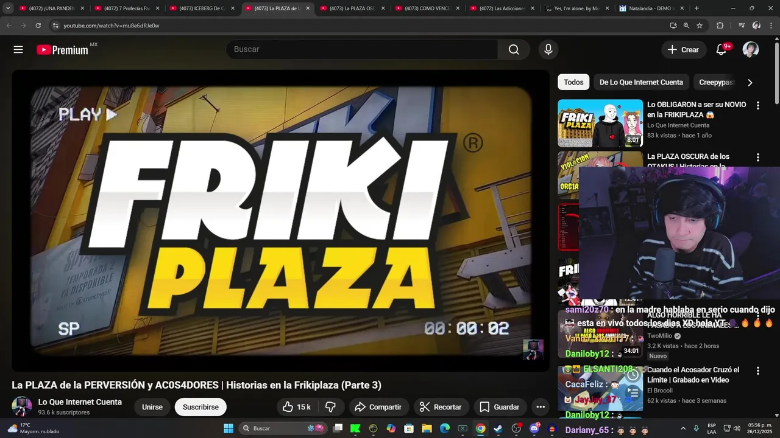Image resolution: width=780 pixels, height=438 pixels.
Task: Bookmark this page with the star icon
Action: click(x=700, y=26)
